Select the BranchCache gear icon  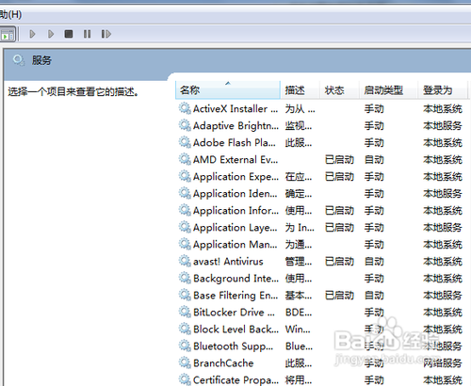[185, 362]
